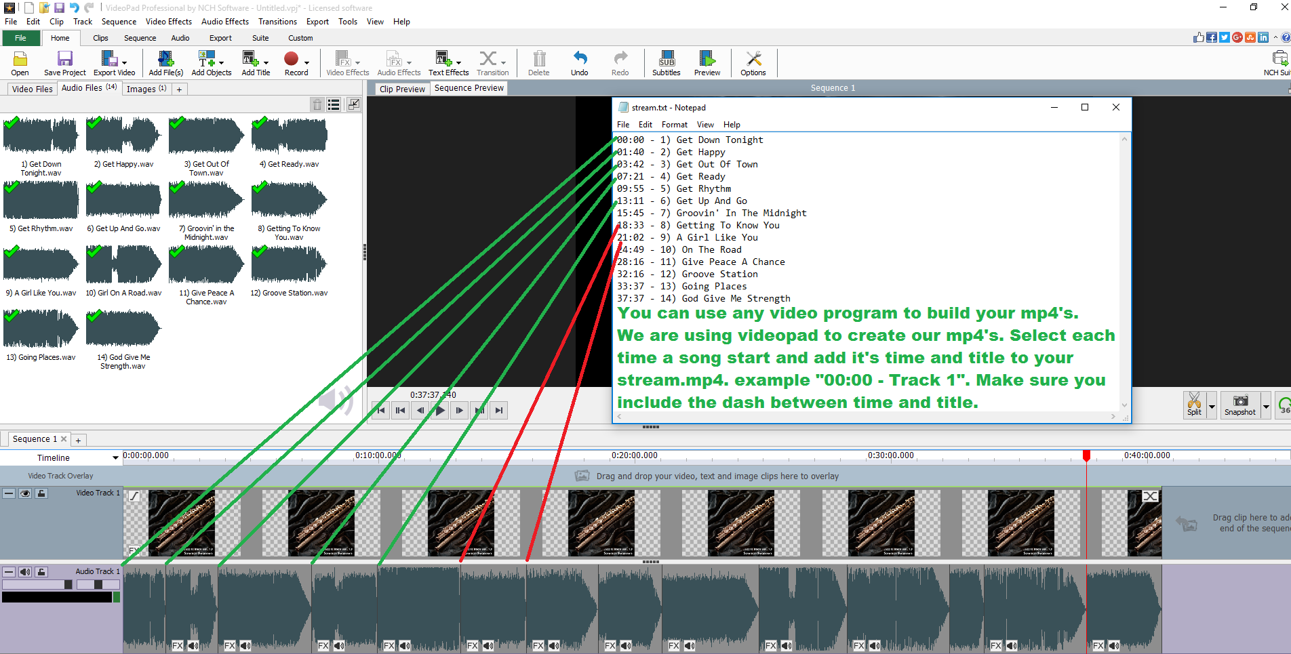Open the Video Effects menu
Screen dimensions: 1291x654
pyautogui.click(x=168, y=22)
